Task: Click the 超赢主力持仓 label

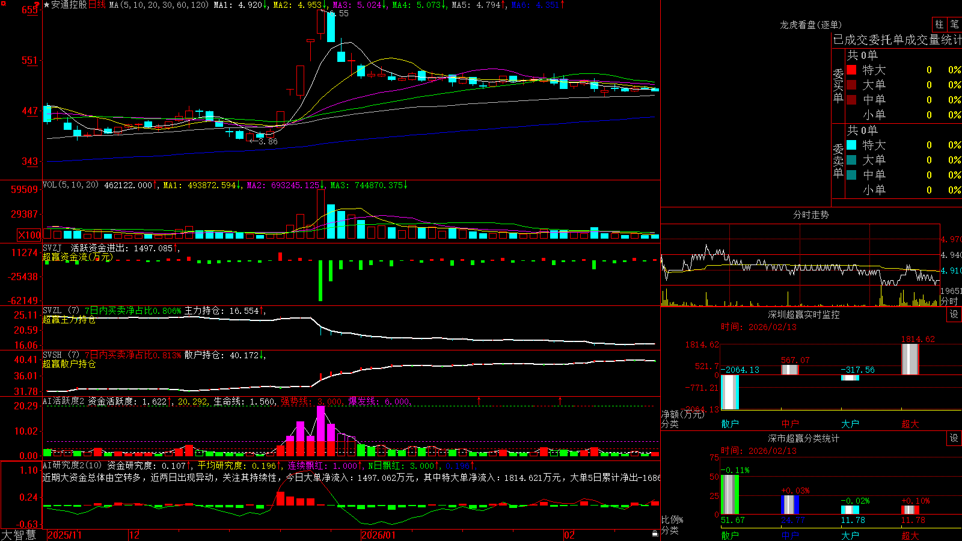Action: (x=69, y=319)
